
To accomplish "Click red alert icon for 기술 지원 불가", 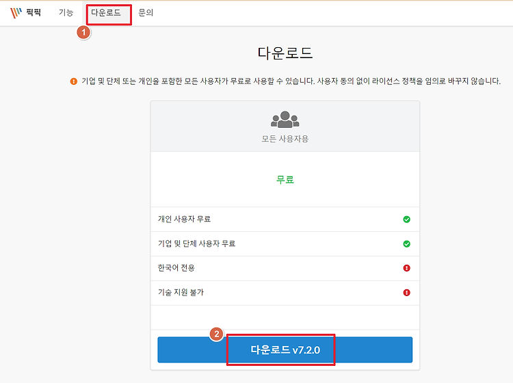I will coord(407,293).
